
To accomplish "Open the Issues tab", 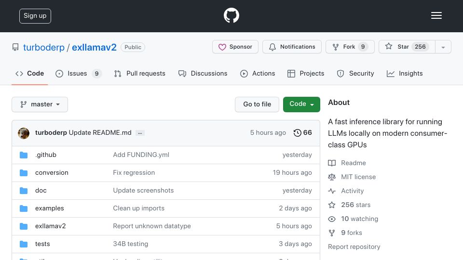I will click(x=79, y=73).
